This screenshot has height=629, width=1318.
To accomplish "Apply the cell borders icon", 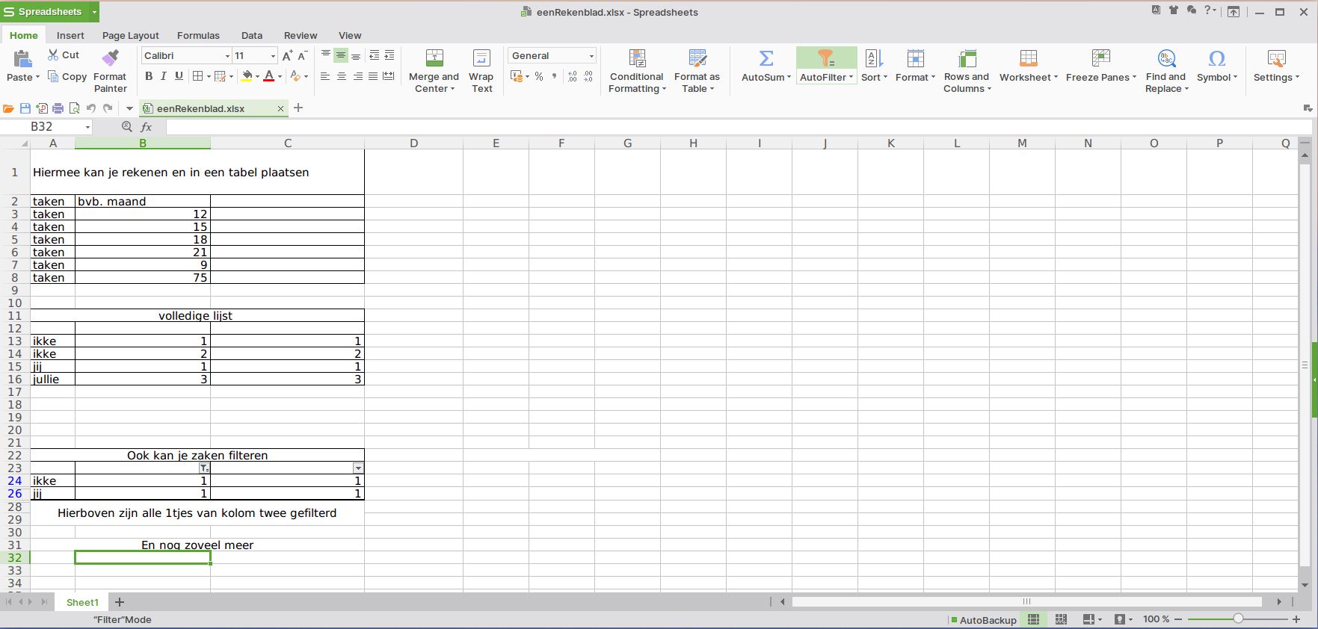I will tap(197, 76).
